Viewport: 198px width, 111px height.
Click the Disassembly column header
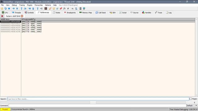coord(108,19)
